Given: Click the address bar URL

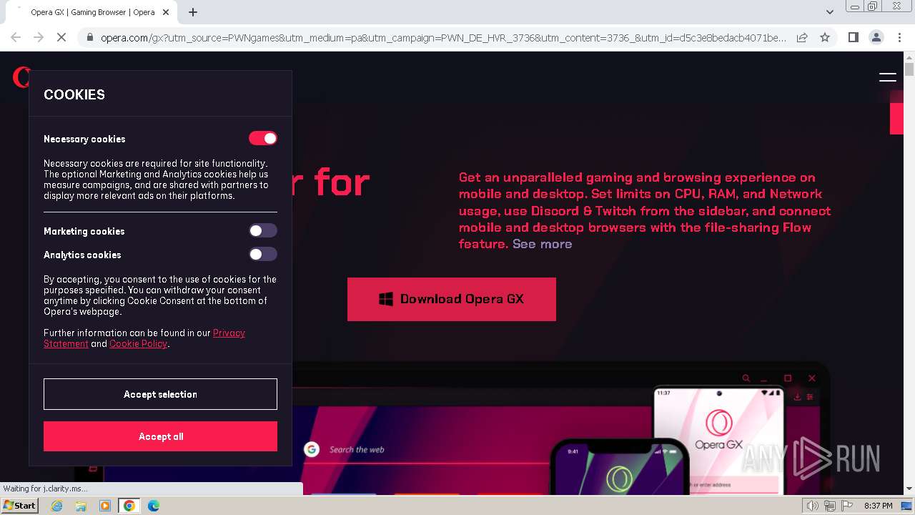Looking at the screenshot, I should pyautogui.click(x=443, y=37).
